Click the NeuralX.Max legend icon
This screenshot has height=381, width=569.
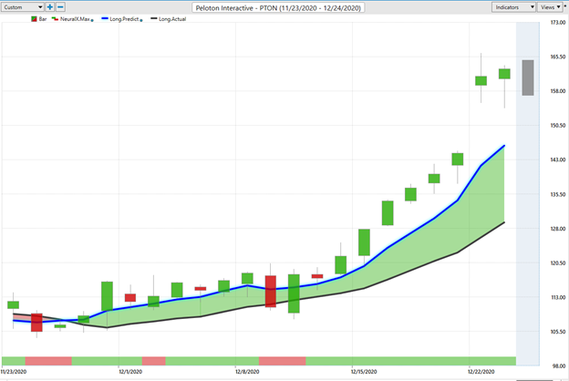(x=55, y=19)
